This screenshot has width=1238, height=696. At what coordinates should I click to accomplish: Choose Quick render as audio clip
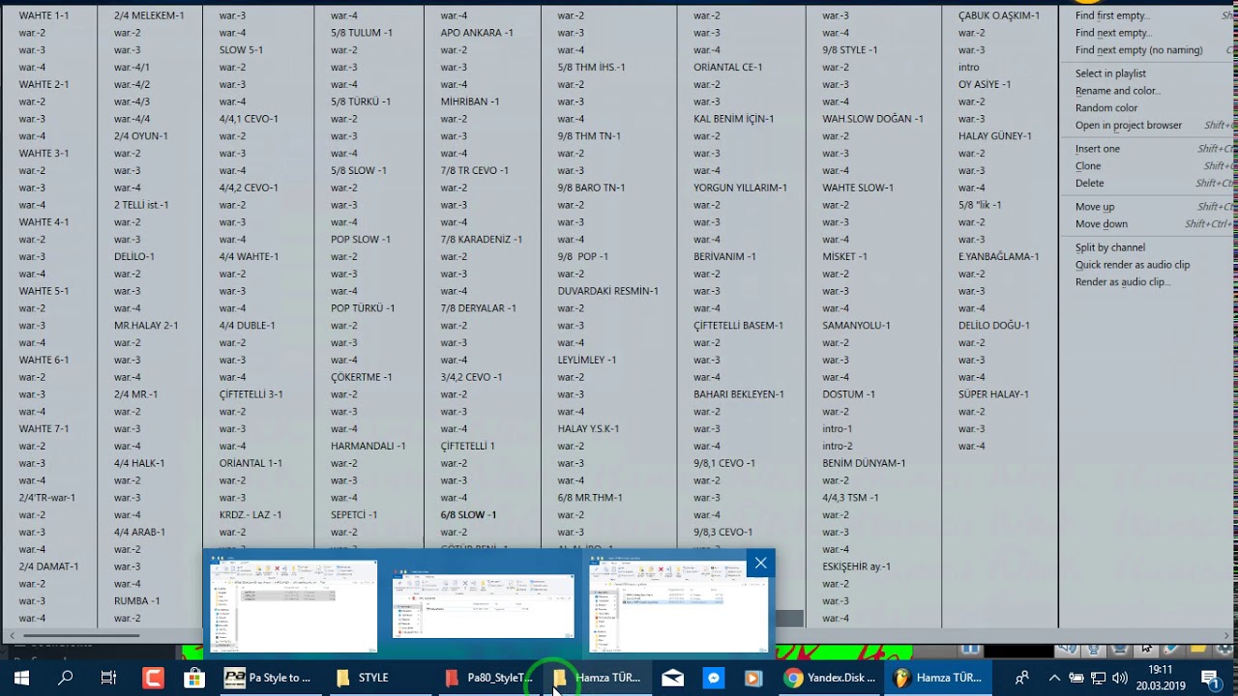1133,265
